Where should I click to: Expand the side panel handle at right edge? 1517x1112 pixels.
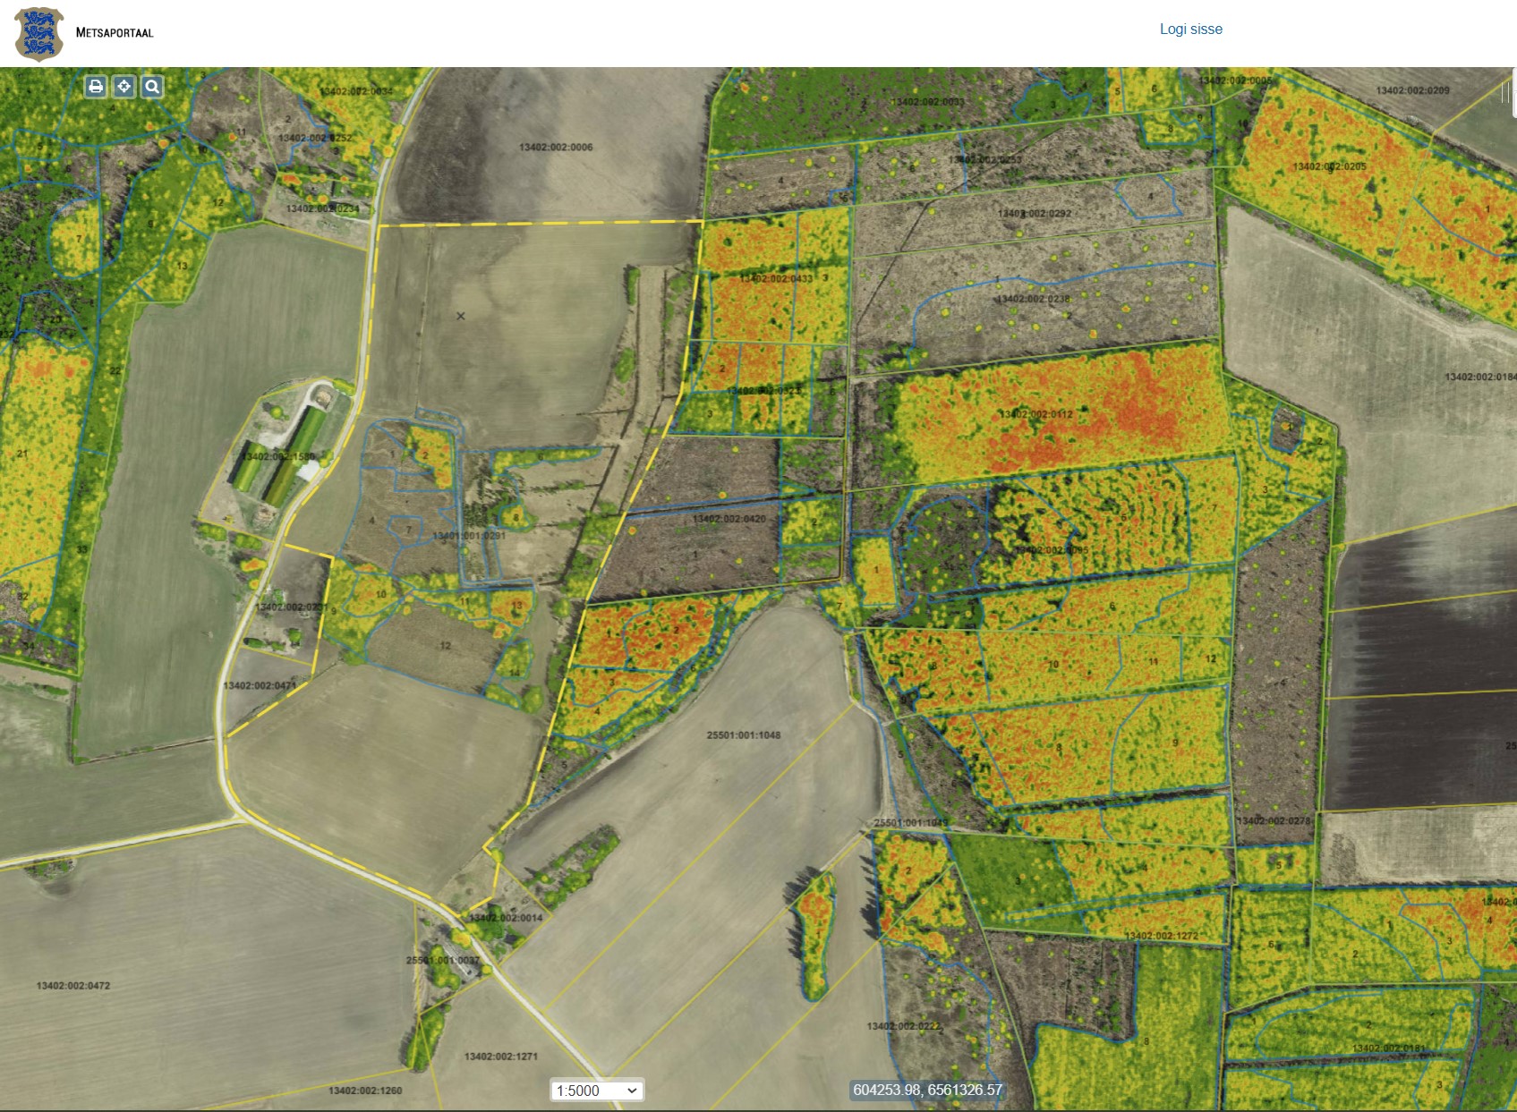point(1510,94)
